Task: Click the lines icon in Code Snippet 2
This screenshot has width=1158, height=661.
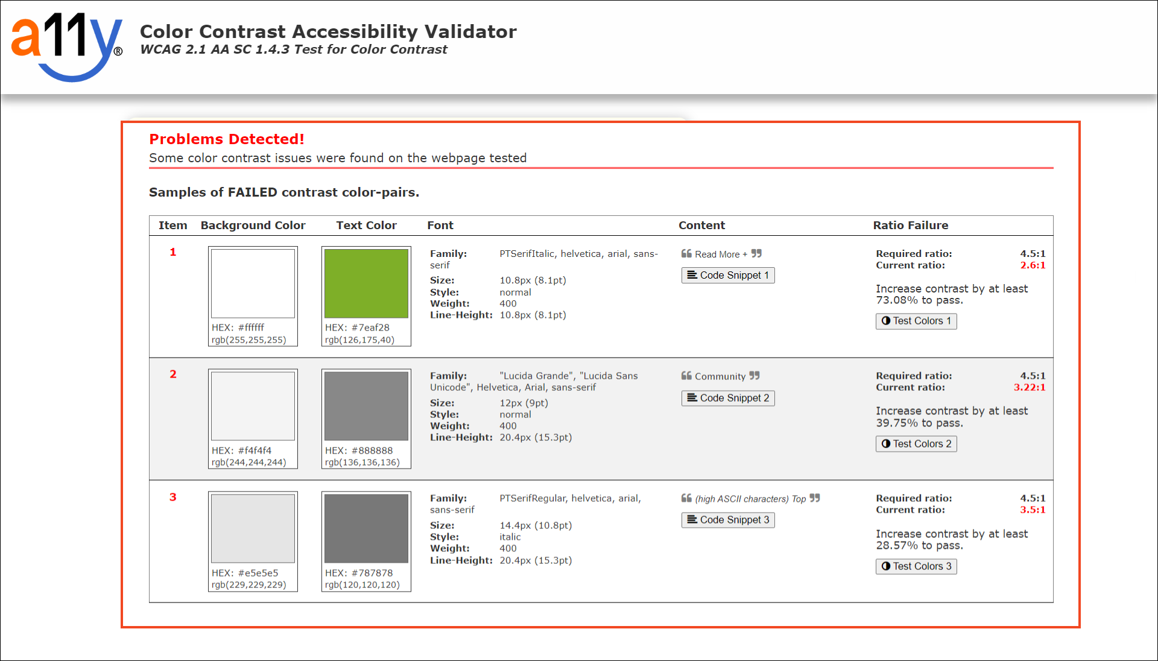Action: (x=692, y=398)
